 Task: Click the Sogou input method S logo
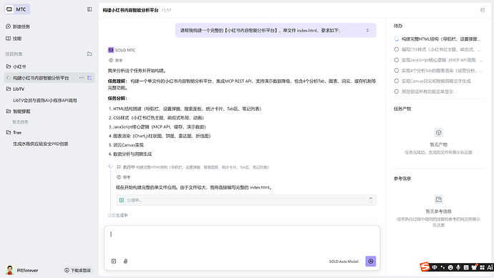tap(425, 267)
